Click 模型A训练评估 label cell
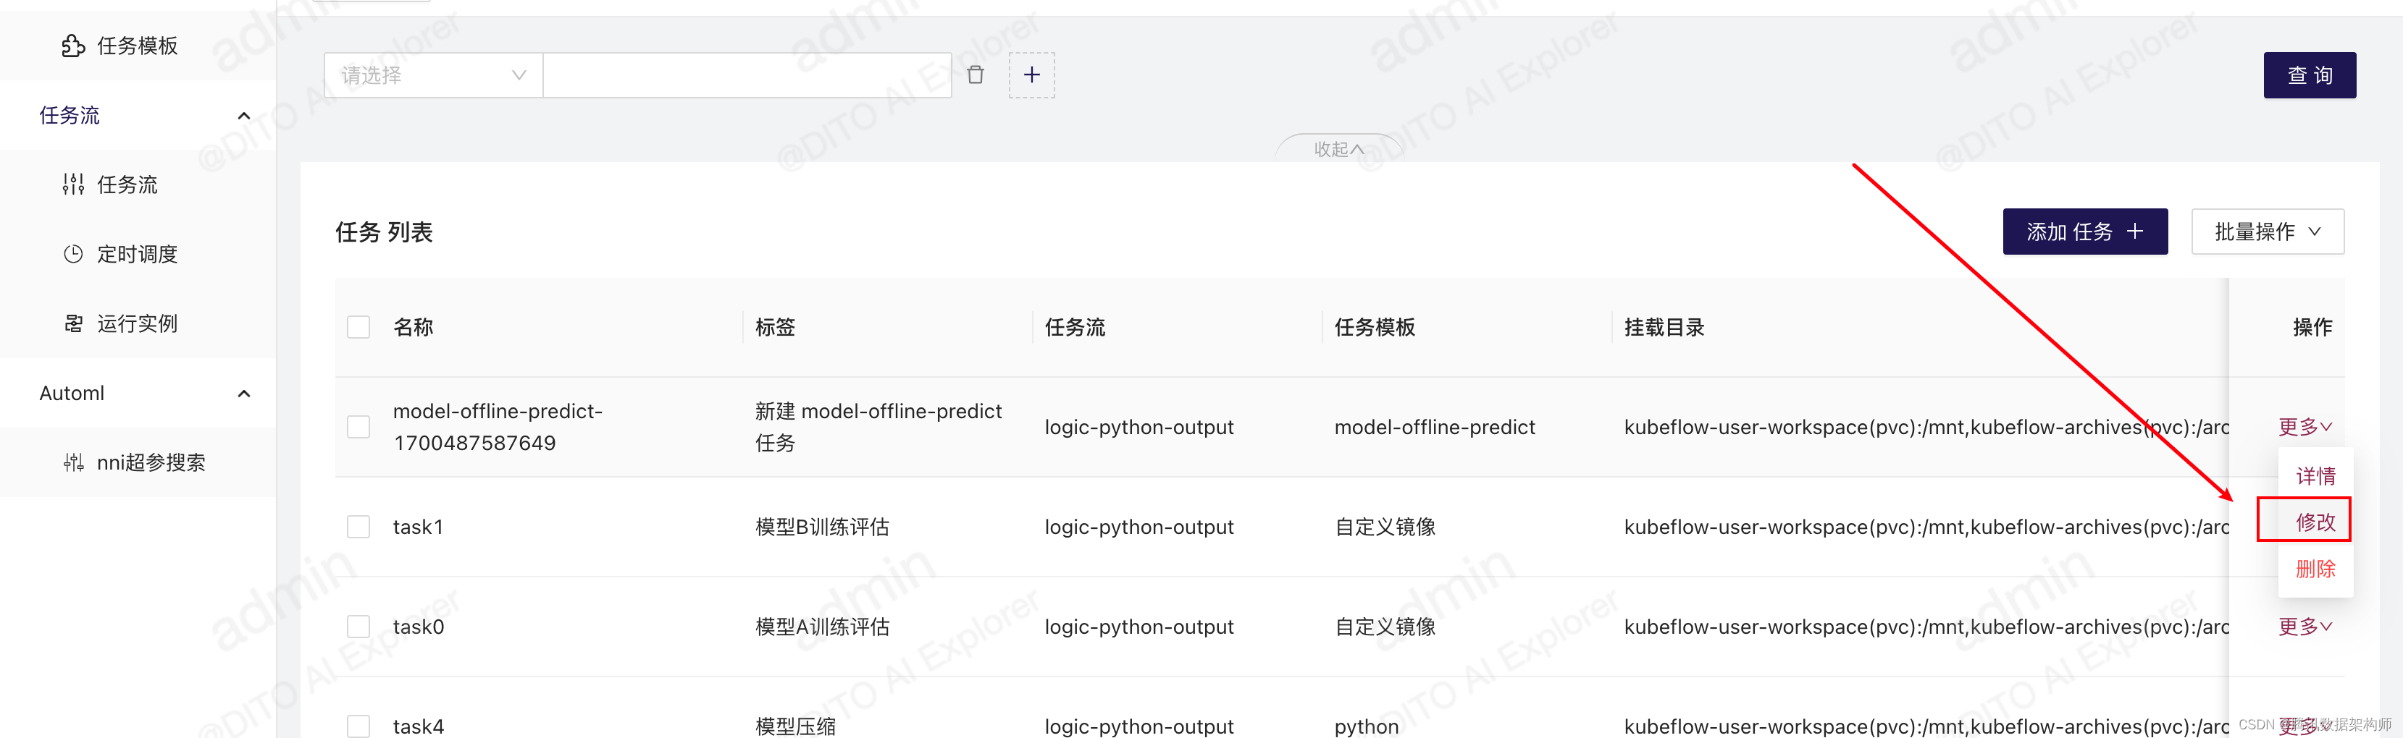Viewport: 2403px width, 738px height. 822,626
